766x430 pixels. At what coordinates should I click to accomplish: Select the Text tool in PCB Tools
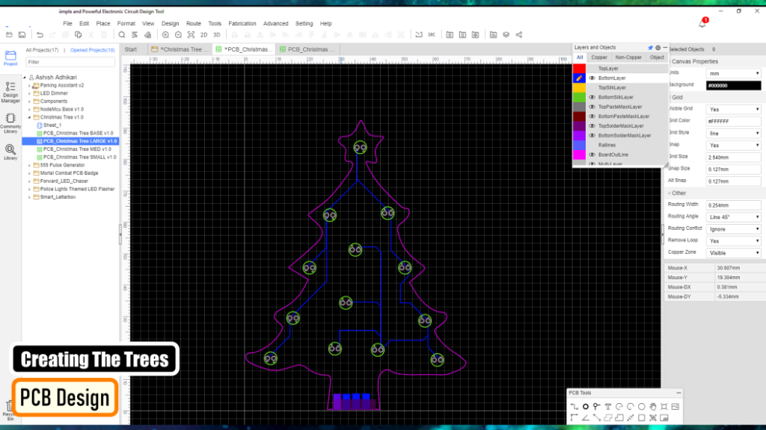pyautogui.click(x=608, y=407)
